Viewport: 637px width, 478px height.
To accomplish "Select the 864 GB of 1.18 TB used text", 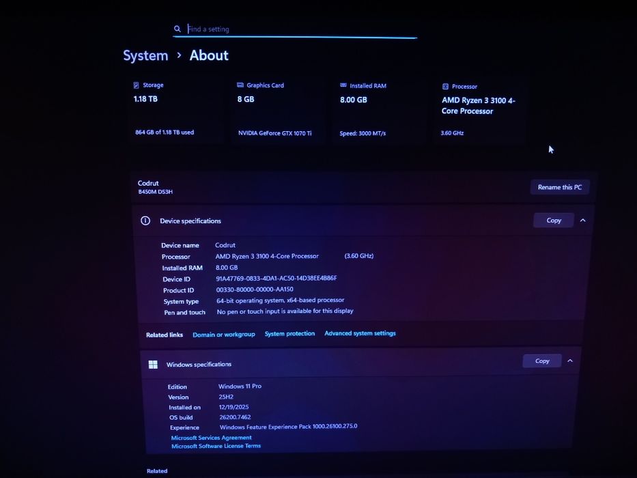I will 165,132.
